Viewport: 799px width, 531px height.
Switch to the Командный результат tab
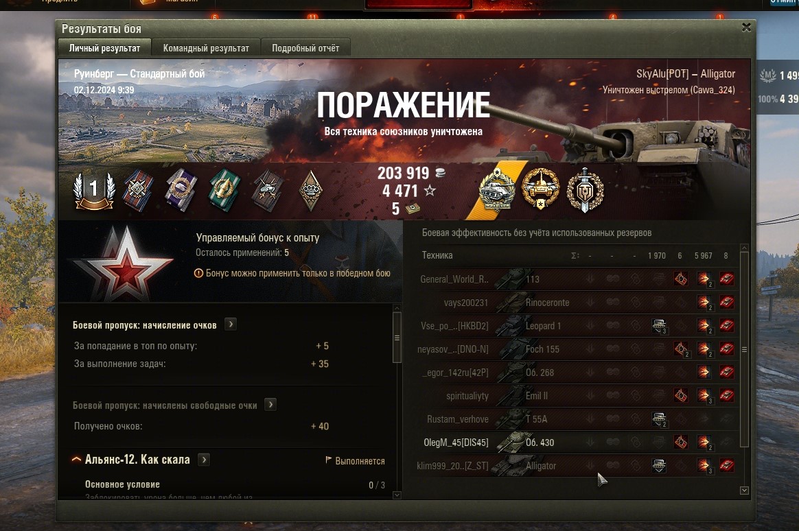[206, 48]
